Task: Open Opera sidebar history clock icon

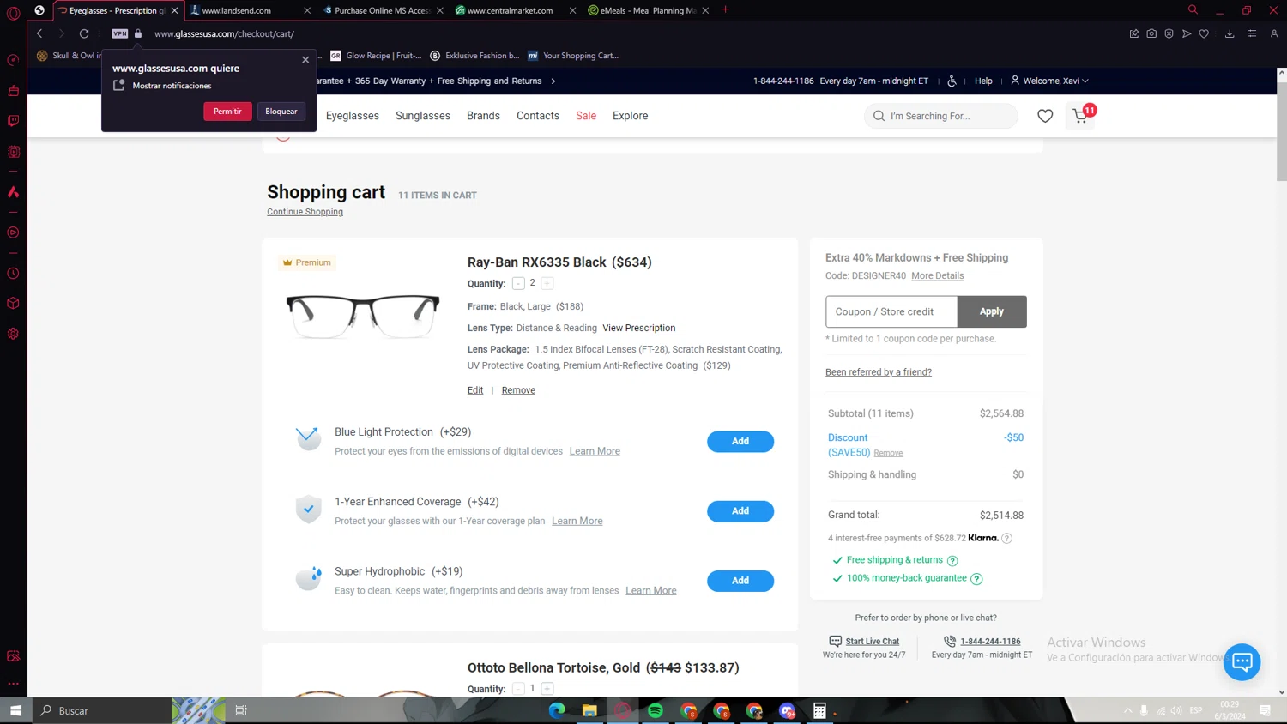Action: pyautogui.click(x=13, y=274)
